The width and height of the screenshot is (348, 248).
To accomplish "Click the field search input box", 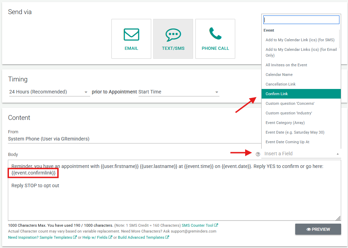I will [301, 20].
